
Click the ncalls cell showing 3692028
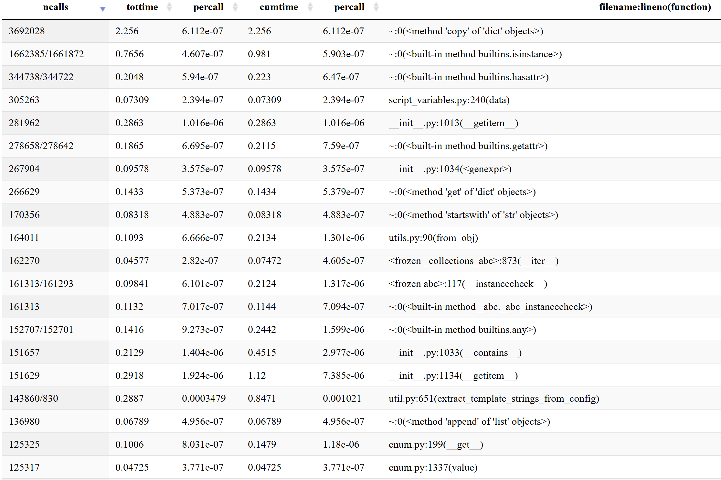27,31
